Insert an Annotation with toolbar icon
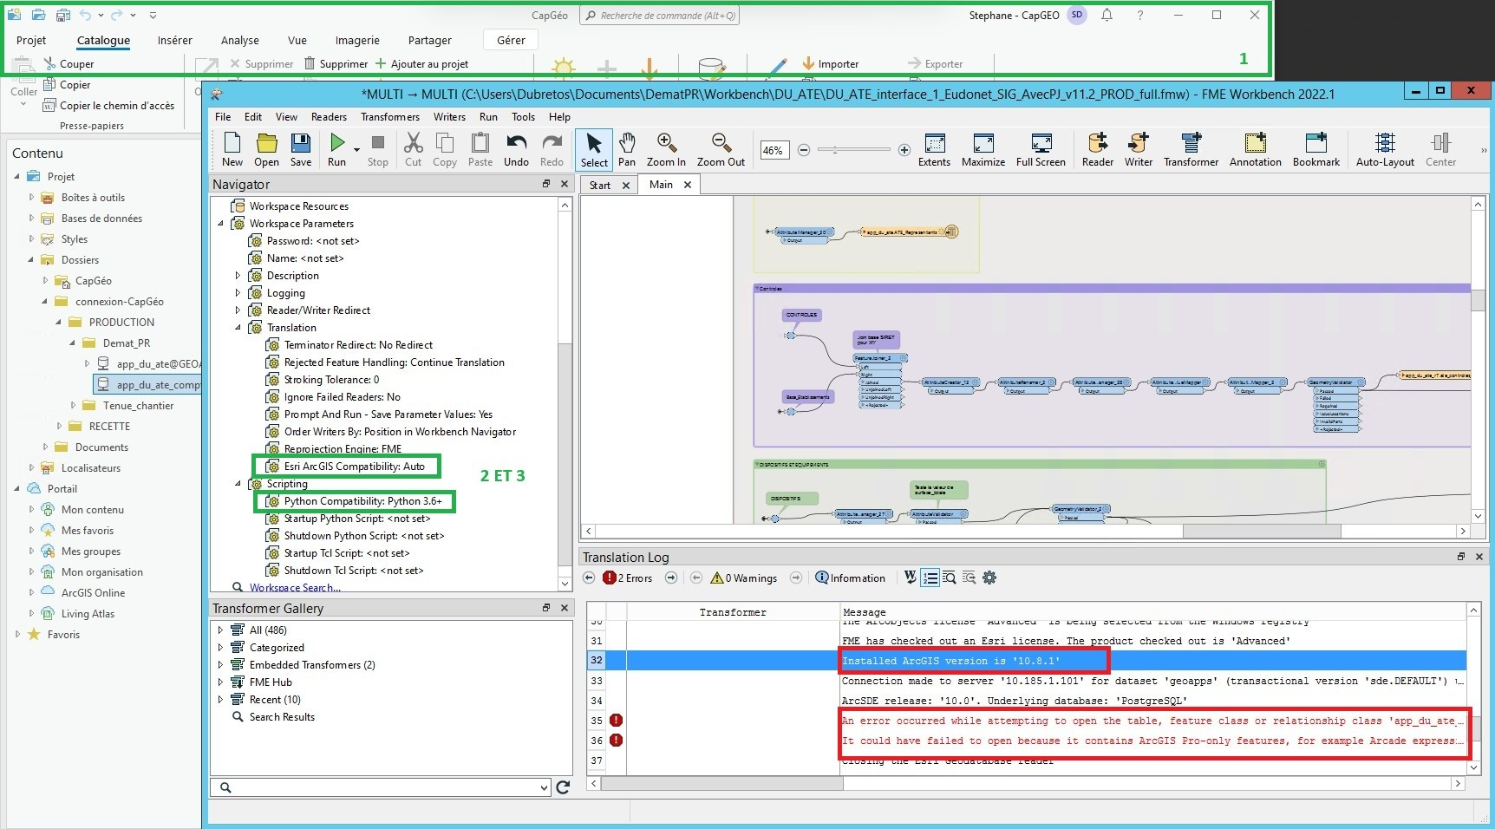This screenshot has height=829, width=1495. pyautogui.click(x=1255, y=149)
